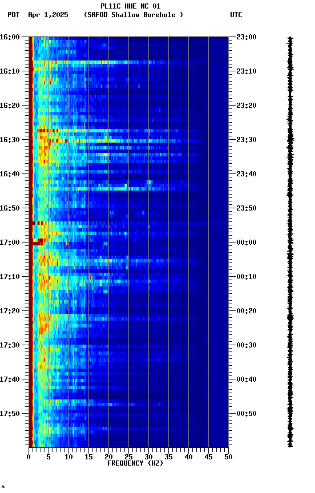This screenshot has width=315, height=493.
Task: Click the 23:30 UTC time label
Action: [x=247, y=140]
